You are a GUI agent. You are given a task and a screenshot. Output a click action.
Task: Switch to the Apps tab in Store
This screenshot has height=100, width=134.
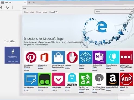point(32,12)
